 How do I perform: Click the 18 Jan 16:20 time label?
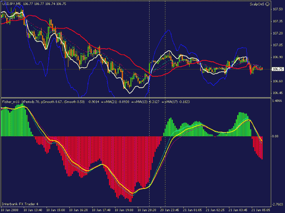78,210
